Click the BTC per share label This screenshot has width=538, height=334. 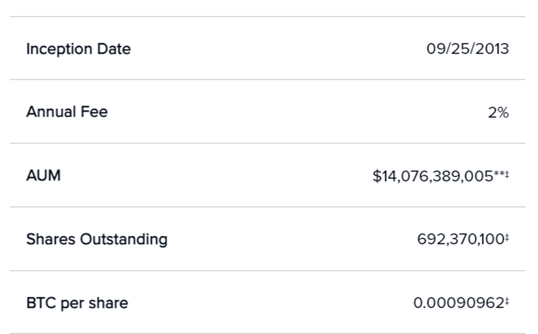[77, 303]
